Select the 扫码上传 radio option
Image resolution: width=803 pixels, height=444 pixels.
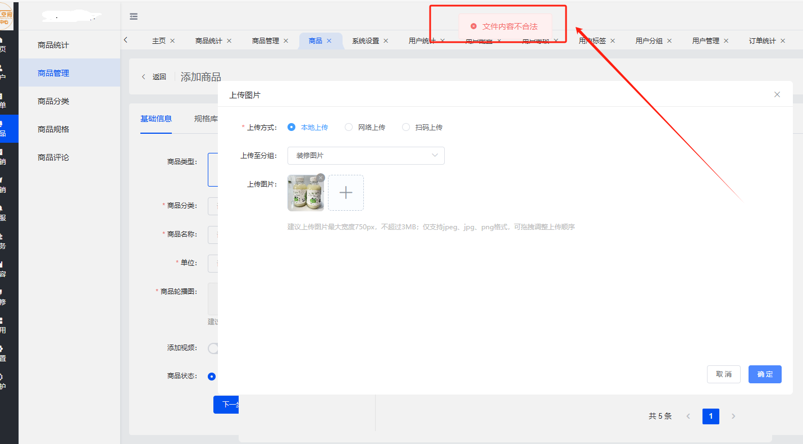click(x=406, y=128)
